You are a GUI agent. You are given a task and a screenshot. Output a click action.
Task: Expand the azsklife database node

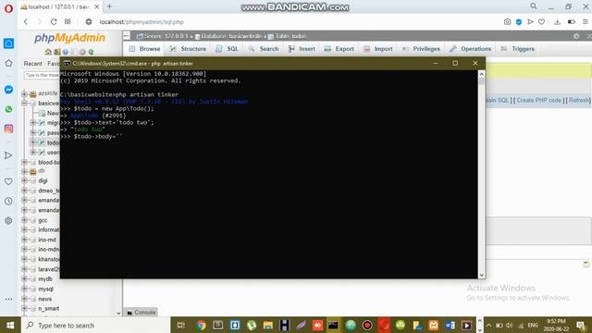tap(25, 93)
